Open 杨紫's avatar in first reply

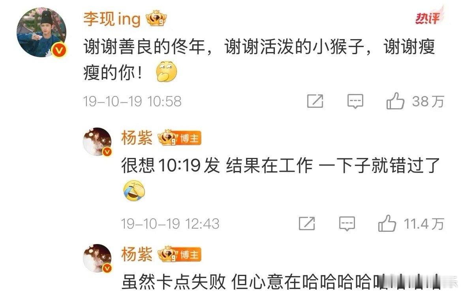pos(98,141)
